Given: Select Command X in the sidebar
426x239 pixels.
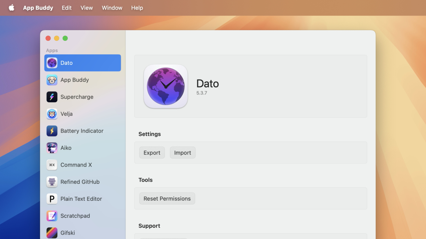Looking at the screenshot, I should [x=83, y=165].
